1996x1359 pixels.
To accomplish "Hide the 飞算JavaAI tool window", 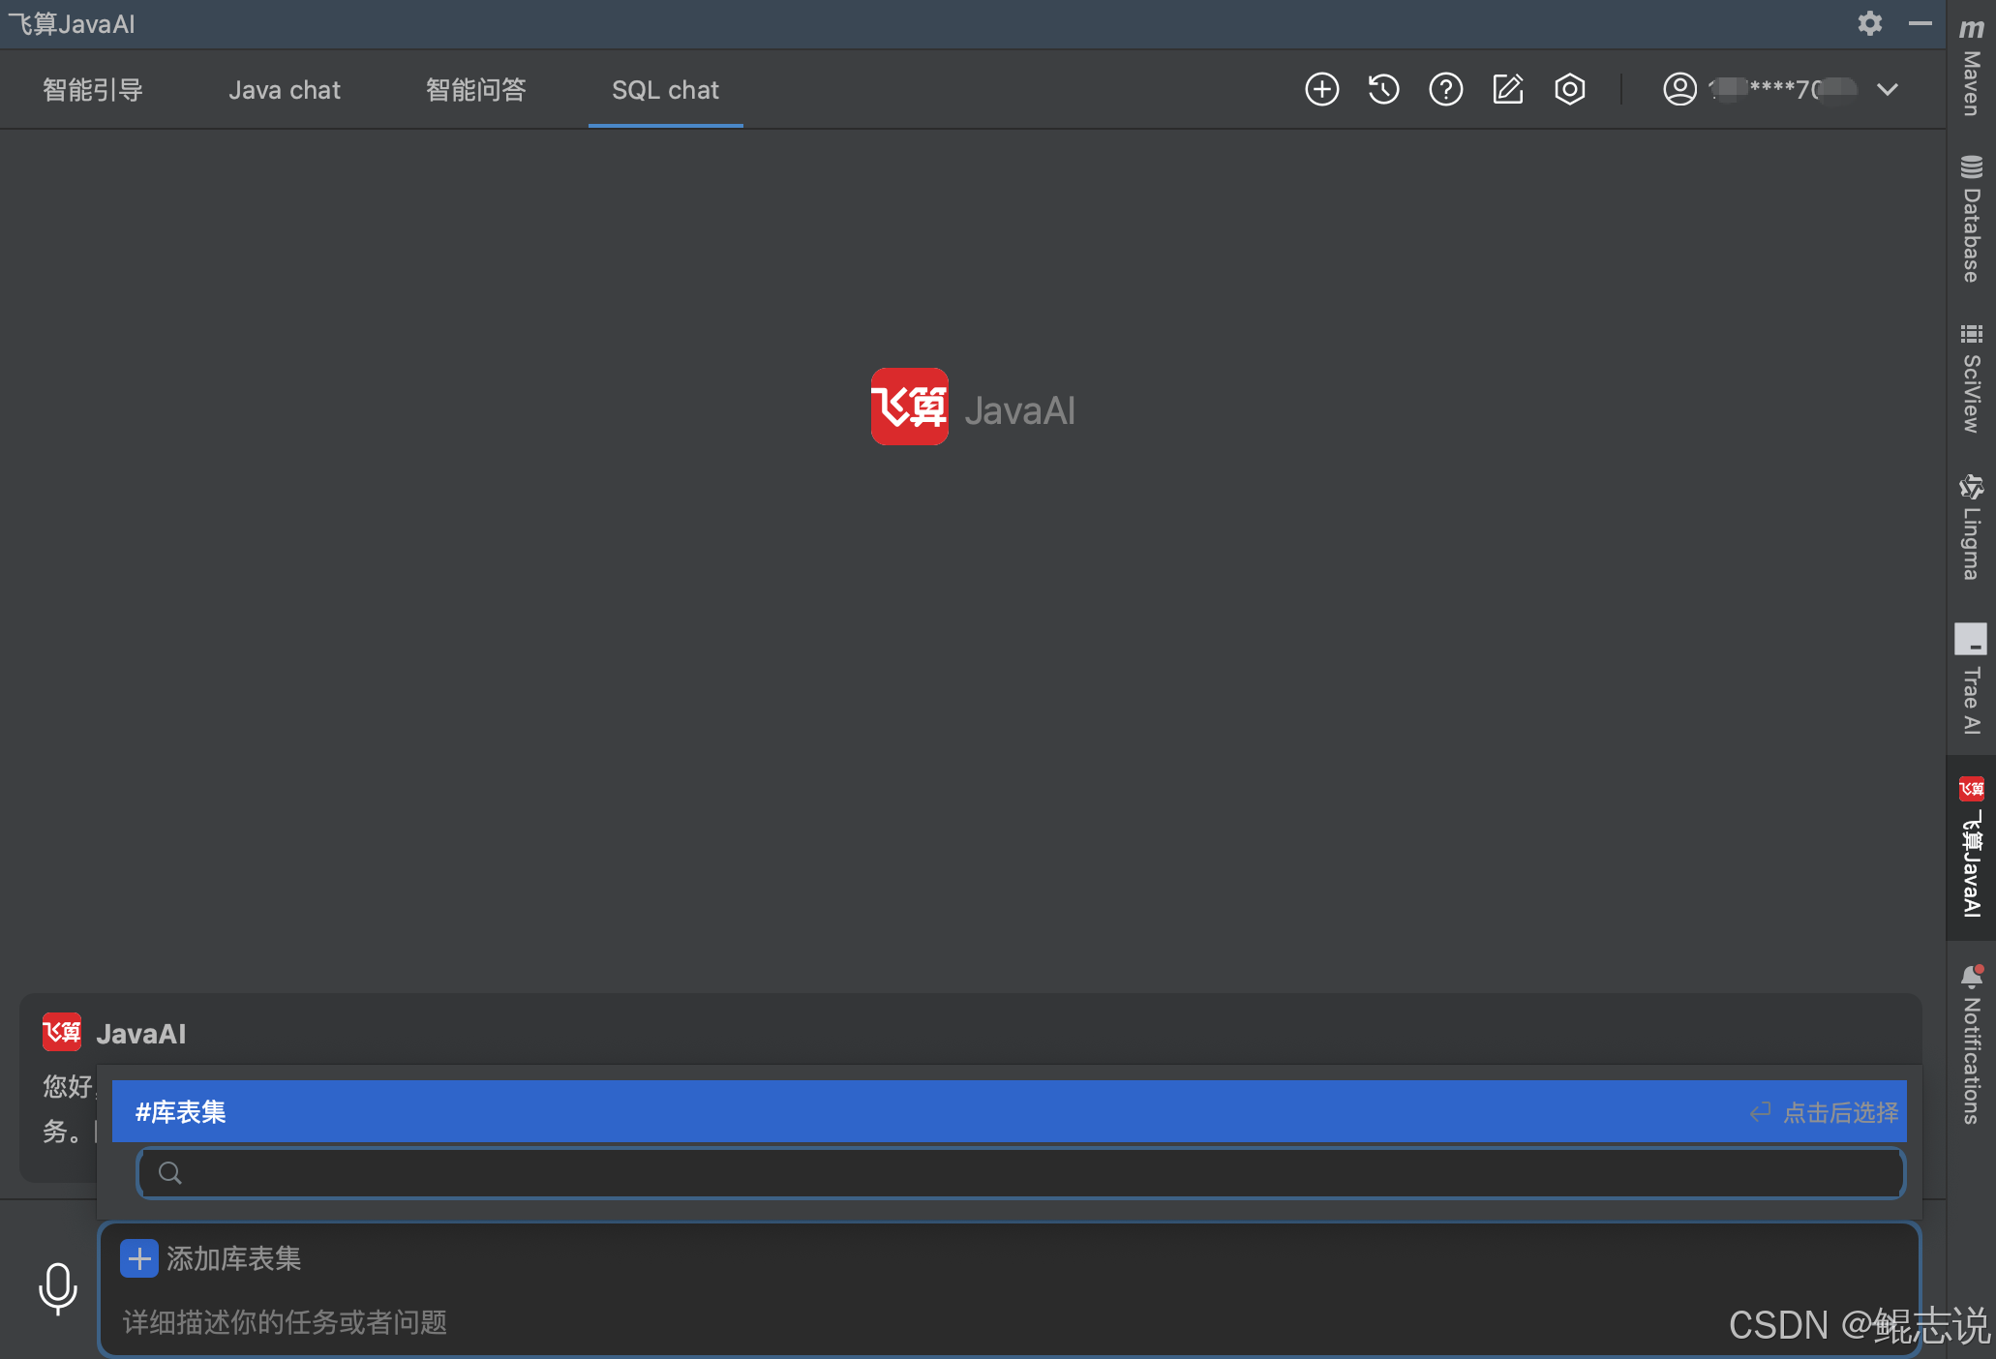I will tap(1920, 23).
